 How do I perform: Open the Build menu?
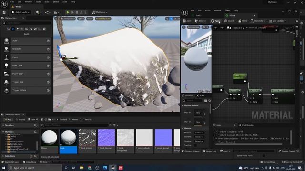click(47, 2)
